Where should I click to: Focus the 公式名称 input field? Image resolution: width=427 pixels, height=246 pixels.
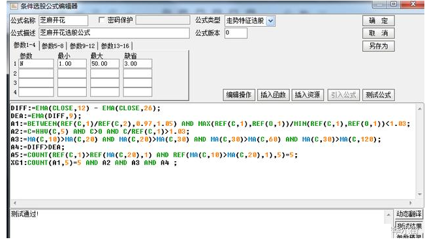point(63,20)
